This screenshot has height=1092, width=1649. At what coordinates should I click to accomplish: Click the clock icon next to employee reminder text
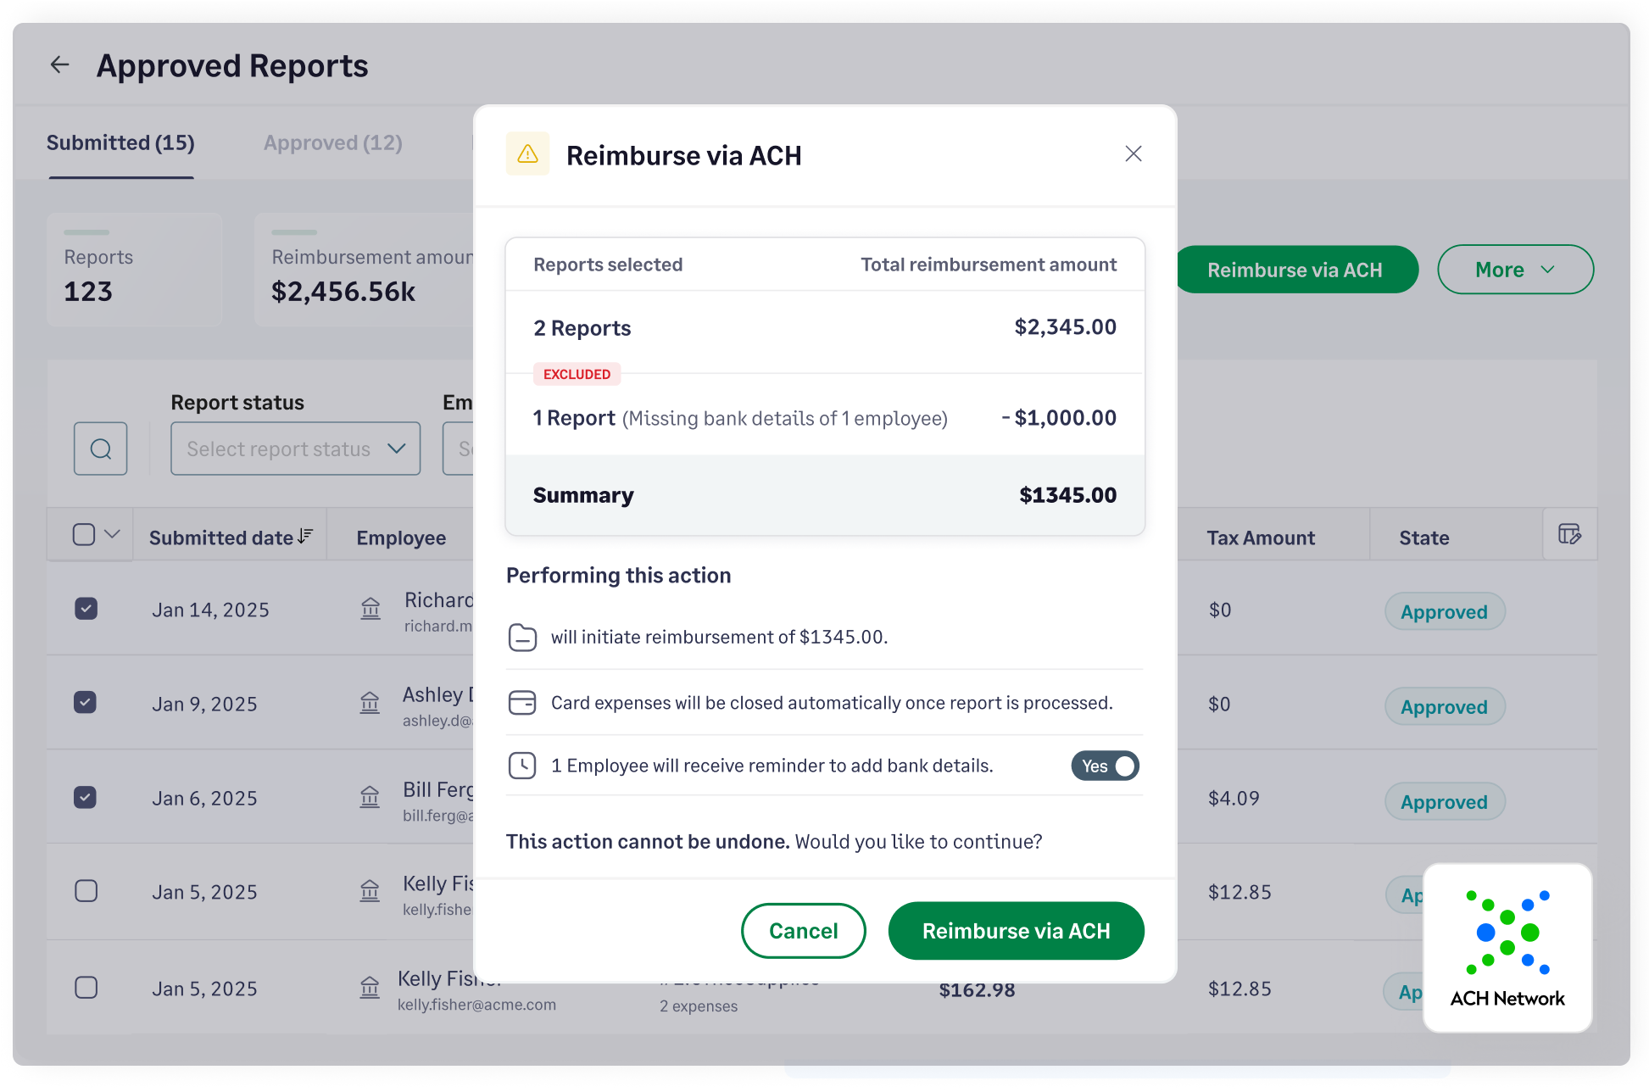click(523, 765)
